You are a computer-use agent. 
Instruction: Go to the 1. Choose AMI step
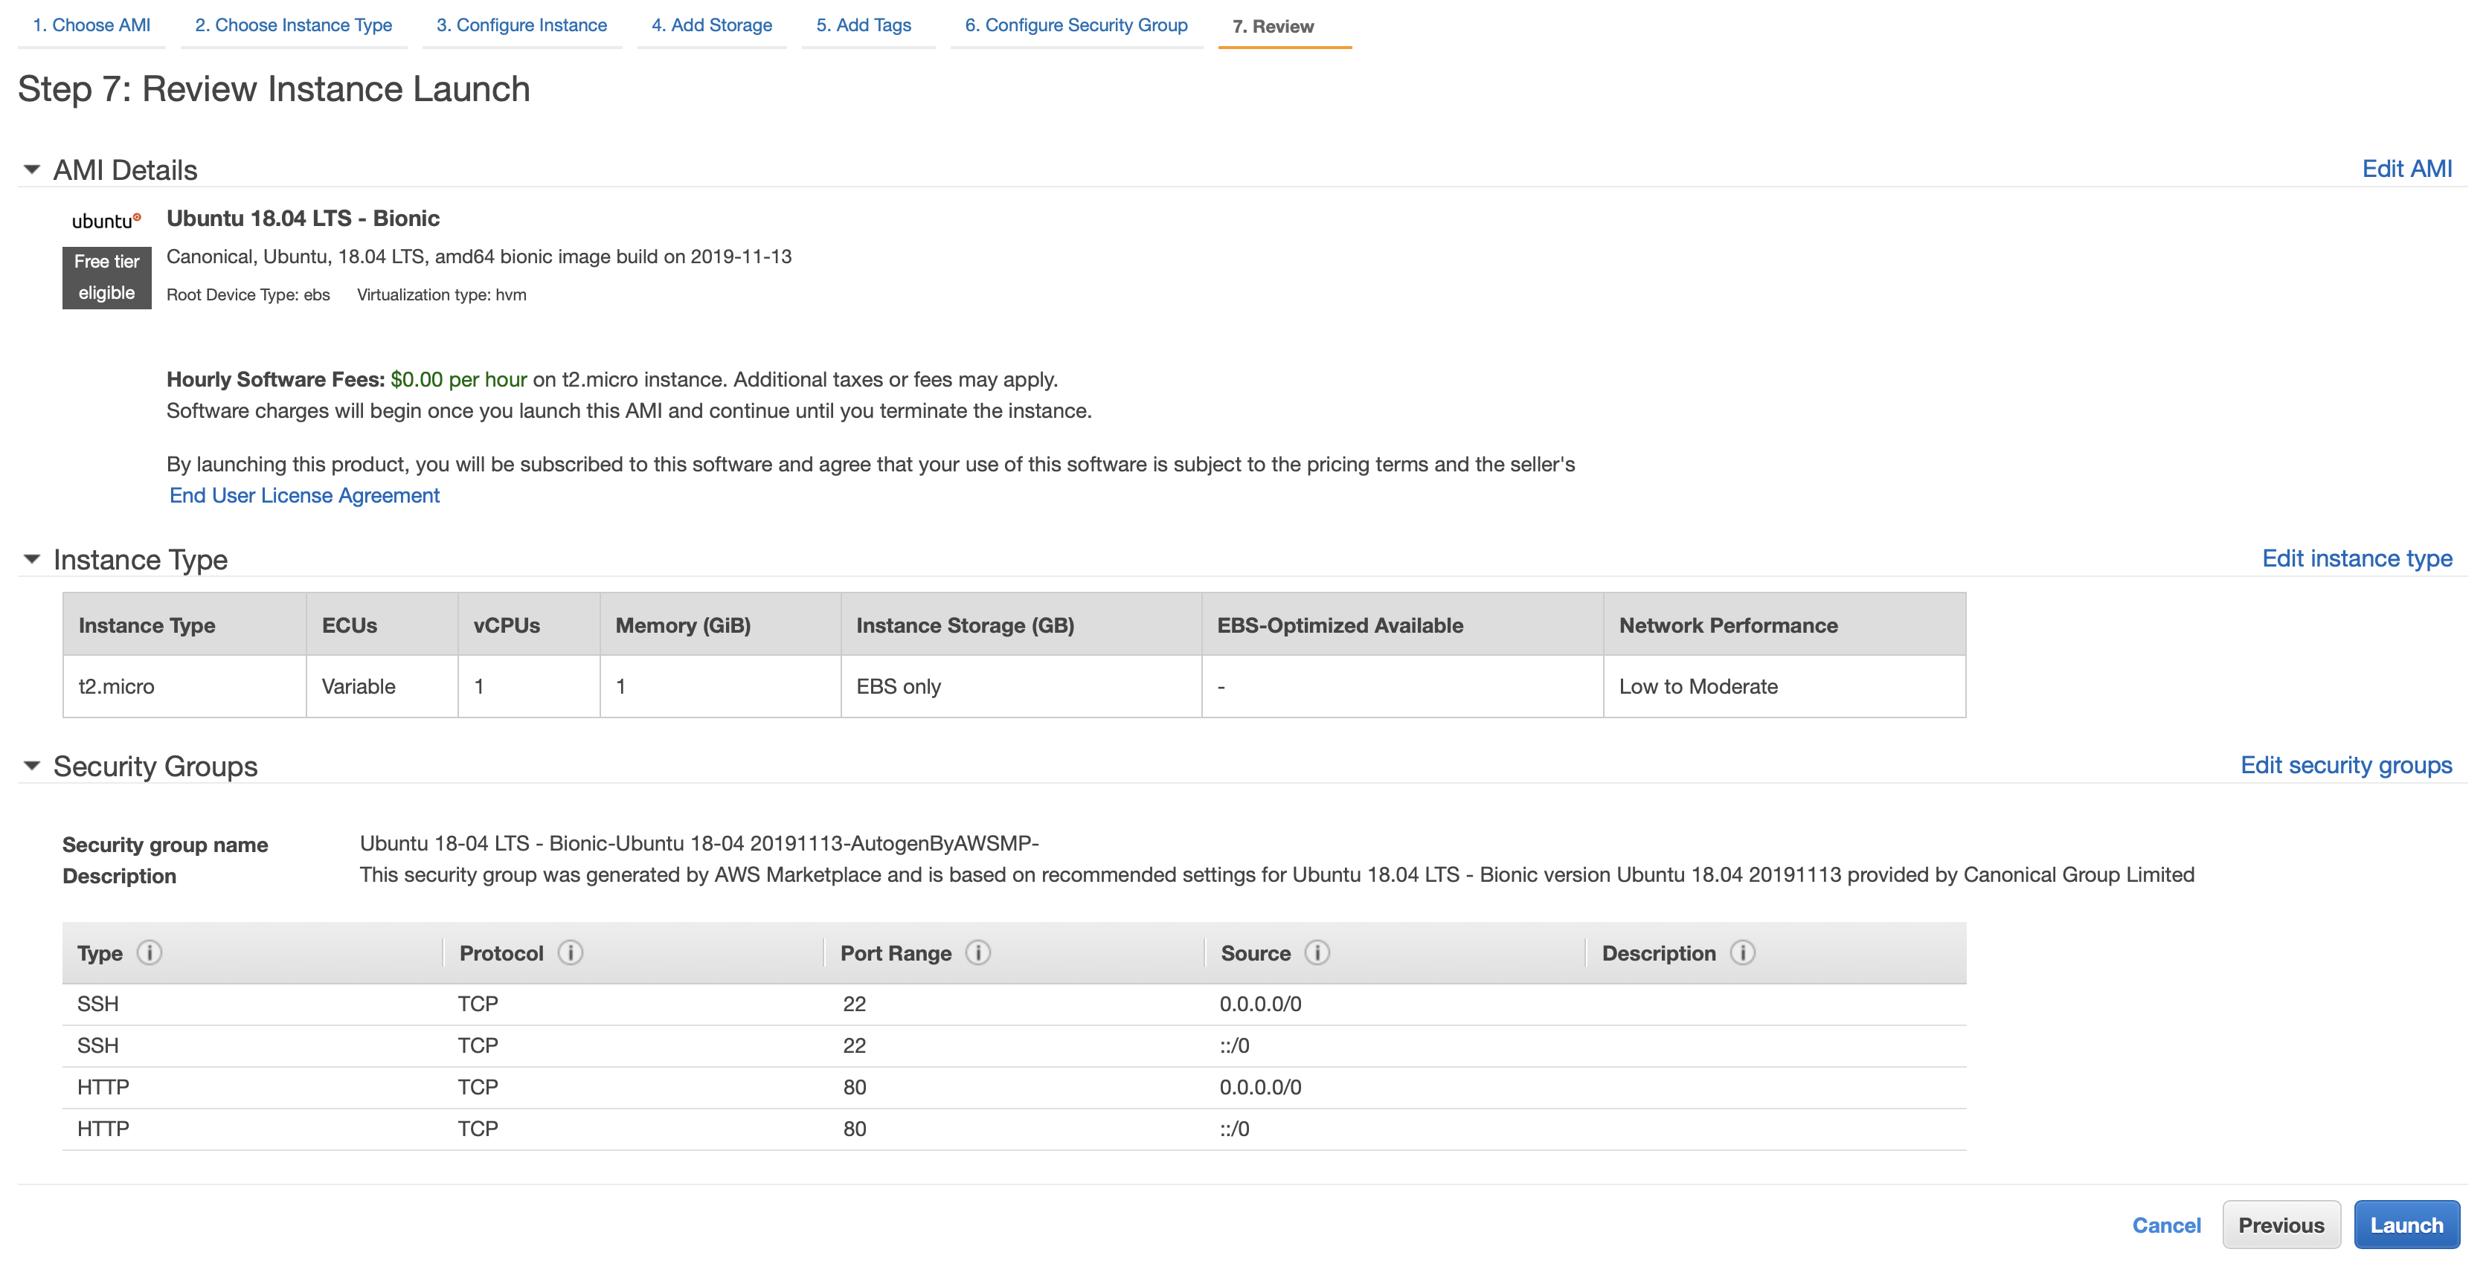click(91, 25)
